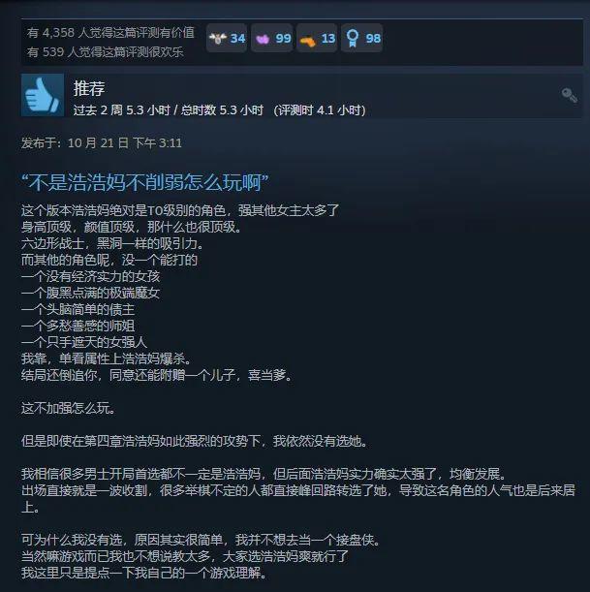Click the standalone line 这不加强怎么玩。

coord(69,408)
